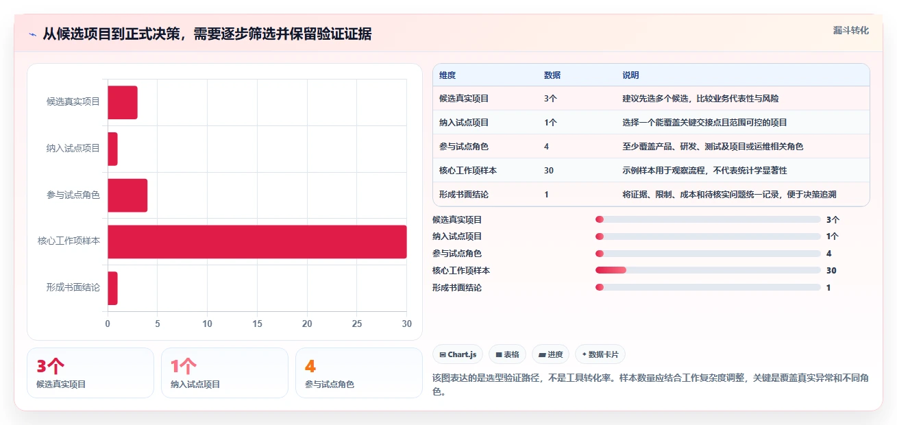Click the 核心工作项样本 progress bar

pos(708,270)
